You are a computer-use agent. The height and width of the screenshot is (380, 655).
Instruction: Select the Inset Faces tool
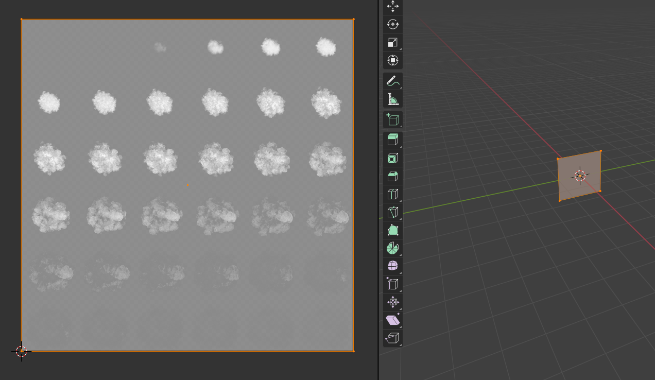pos(393,158)
